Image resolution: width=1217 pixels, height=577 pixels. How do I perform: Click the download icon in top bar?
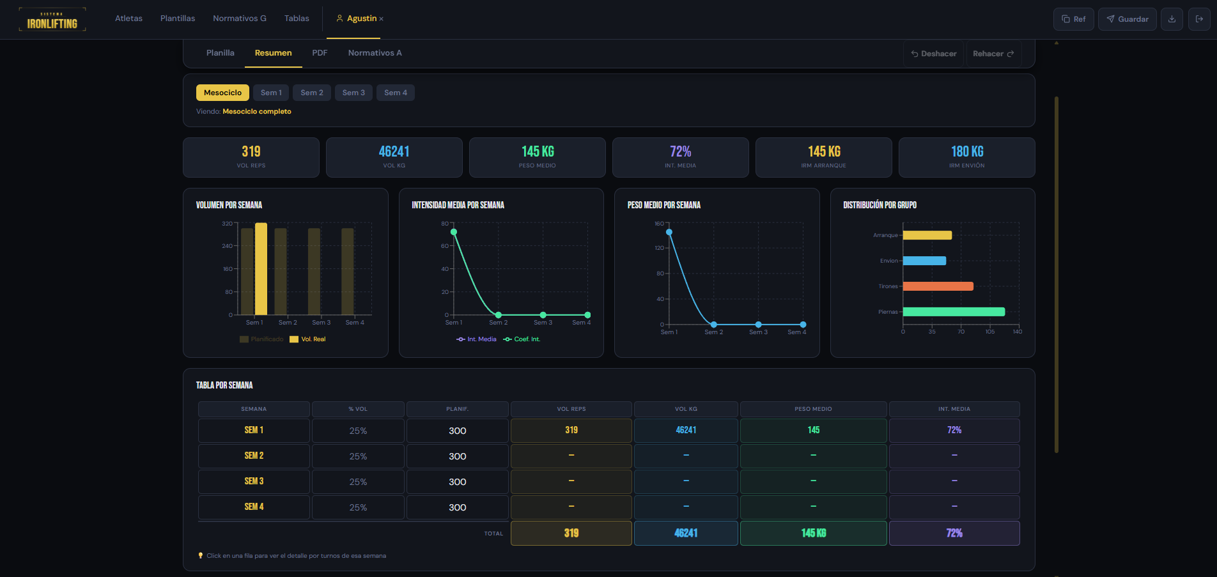coord(1172,19)
